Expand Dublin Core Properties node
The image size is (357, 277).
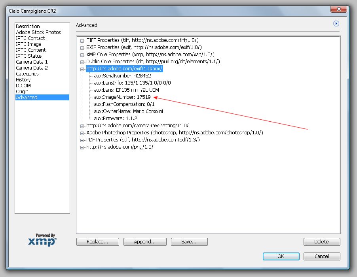click(82, 62)
